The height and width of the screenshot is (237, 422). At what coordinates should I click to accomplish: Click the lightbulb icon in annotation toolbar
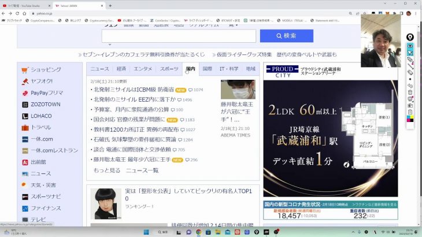(x=410, y=37)
